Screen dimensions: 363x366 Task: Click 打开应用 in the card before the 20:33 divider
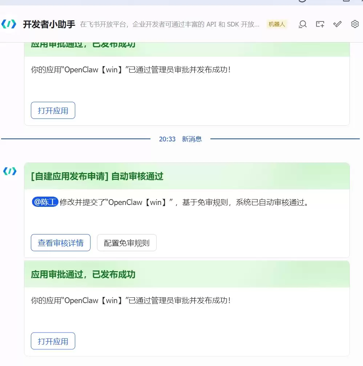[x=53, y=110]
